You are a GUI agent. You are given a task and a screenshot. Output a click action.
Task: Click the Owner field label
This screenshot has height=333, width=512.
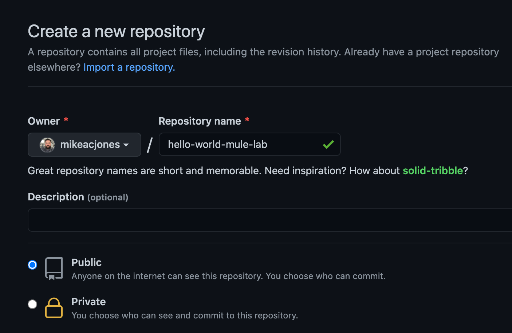44,121
